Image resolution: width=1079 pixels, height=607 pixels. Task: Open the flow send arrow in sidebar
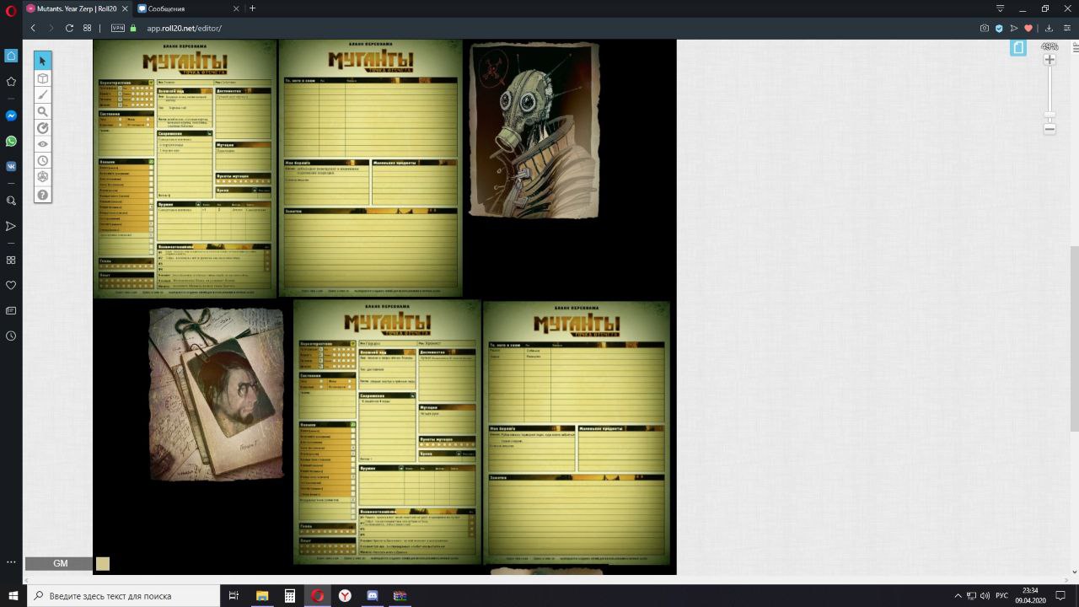pos(11,227)
